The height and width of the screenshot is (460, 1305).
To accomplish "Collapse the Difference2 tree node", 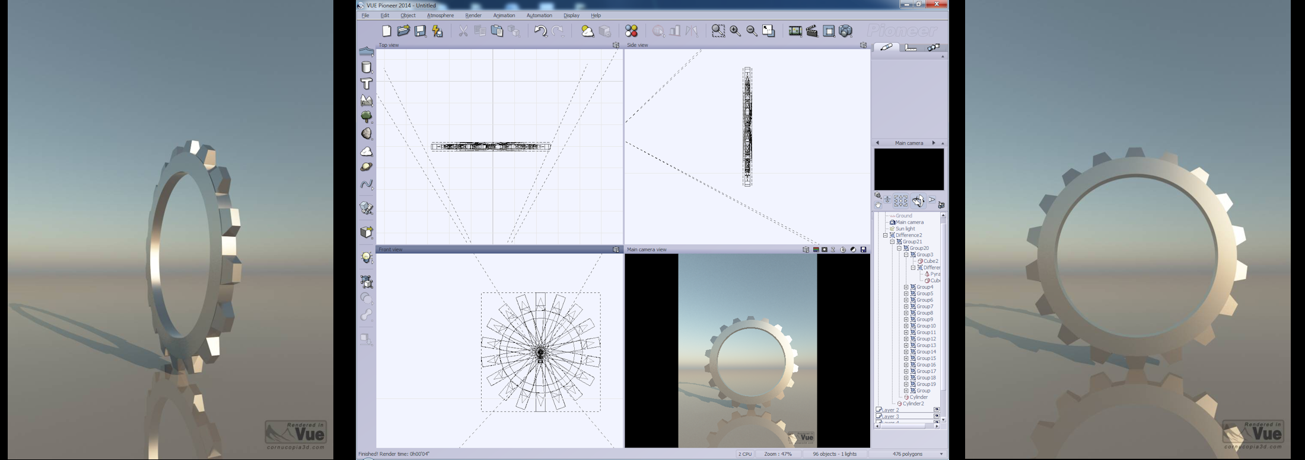I will coord(885,235).
